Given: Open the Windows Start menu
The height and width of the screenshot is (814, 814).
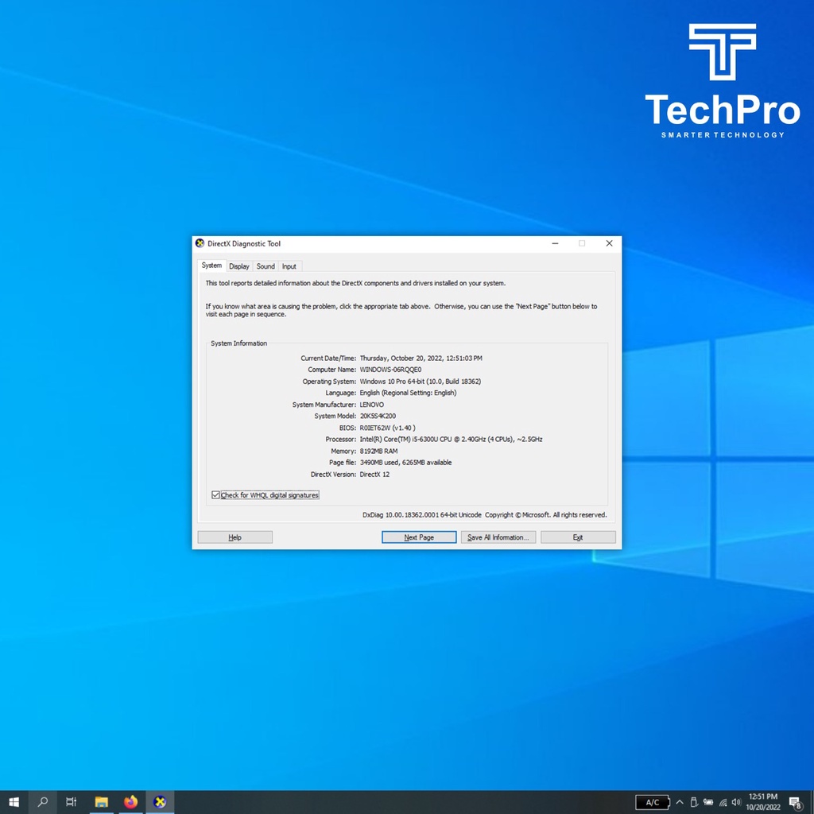Looking at the screenshot, I should [x=14, y=802].
